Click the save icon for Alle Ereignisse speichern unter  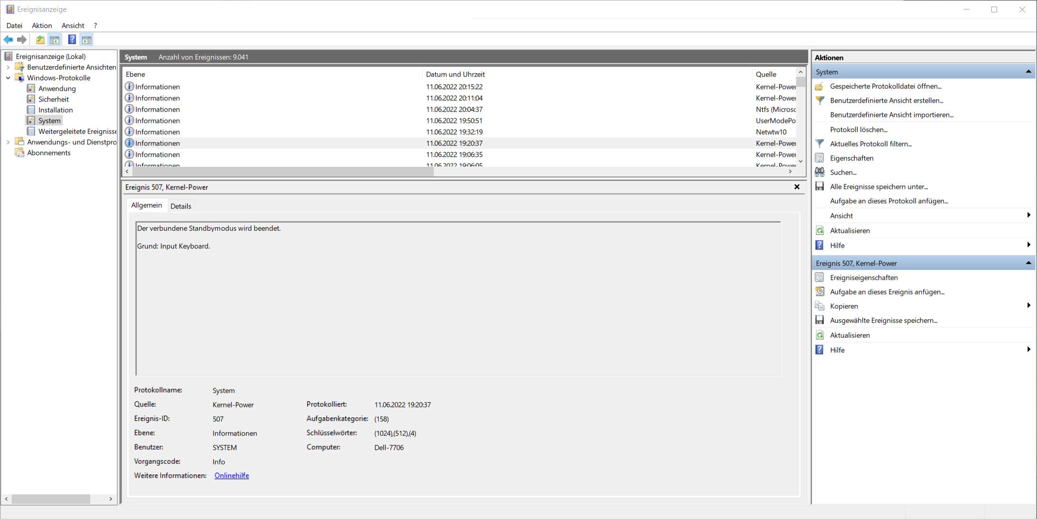point(820,186)
